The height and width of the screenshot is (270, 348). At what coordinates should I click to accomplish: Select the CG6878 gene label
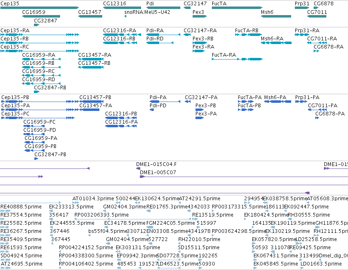coord(323,4)
